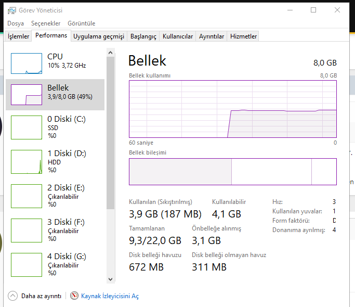Switch to the İşlemler tab
The image size is (355, 307).
18,36
